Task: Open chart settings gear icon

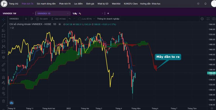Action: pyautogui.click(x=202, y=19)
